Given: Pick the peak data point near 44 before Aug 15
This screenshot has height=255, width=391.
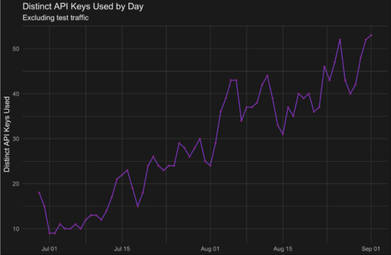Looking at the screenshot, I should pos(267,76).
